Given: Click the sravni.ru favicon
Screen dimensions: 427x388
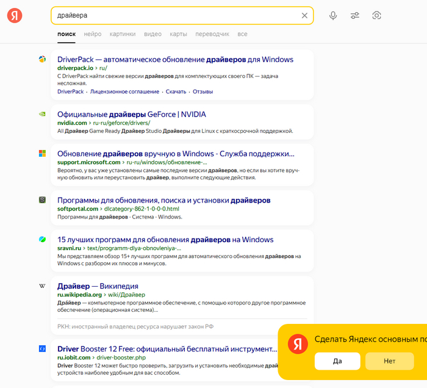Looking at the screenshot, I should [x=42, y=239].
